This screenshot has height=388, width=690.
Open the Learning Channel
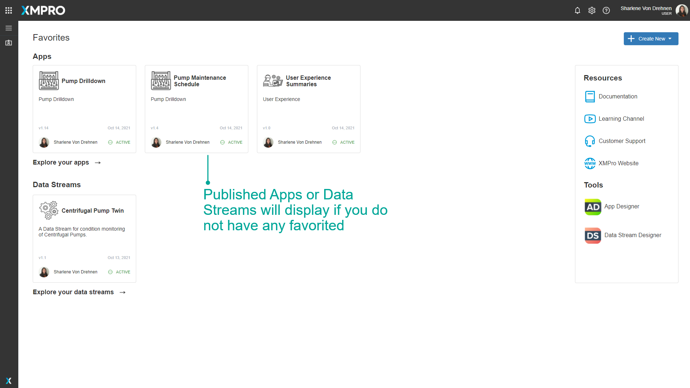(621, 119)
